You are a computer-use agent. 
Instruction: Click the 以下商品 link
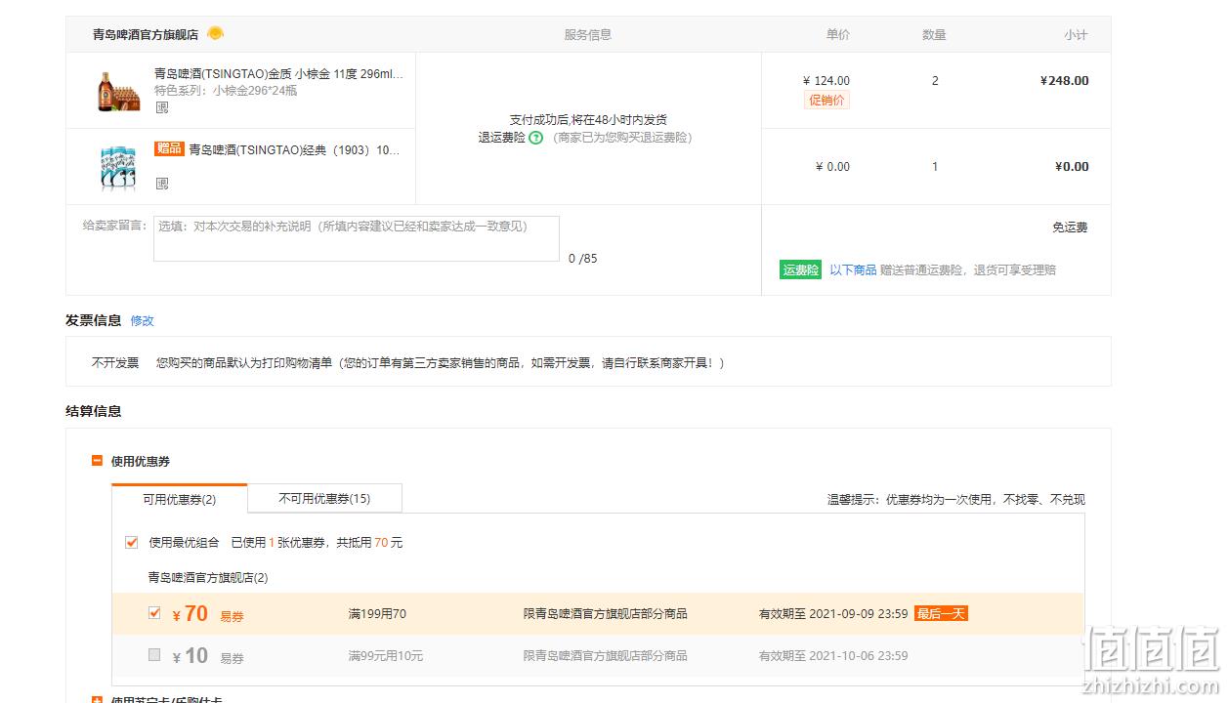[x=853, y=270]
